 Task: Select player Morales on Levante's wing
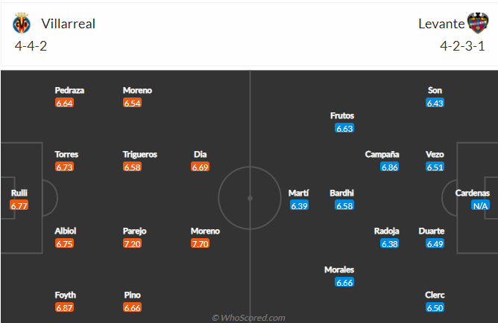tap(339, 269)
